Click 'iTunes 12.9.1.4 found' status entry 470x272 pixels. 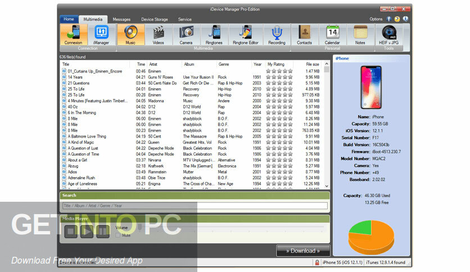click(x=386, y=262)
